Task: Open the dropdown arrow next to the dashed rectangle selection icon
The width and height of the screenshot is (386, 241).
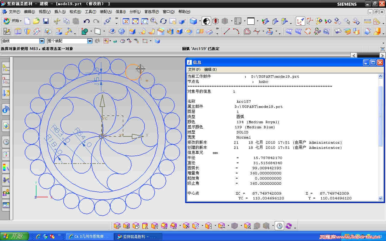Action: point(150,41)
